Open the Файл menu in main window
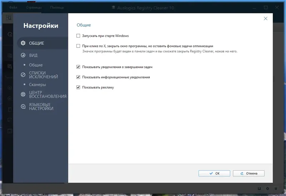Screen dimensions: 286x196 pyautogui.click(x=13, y=7)
